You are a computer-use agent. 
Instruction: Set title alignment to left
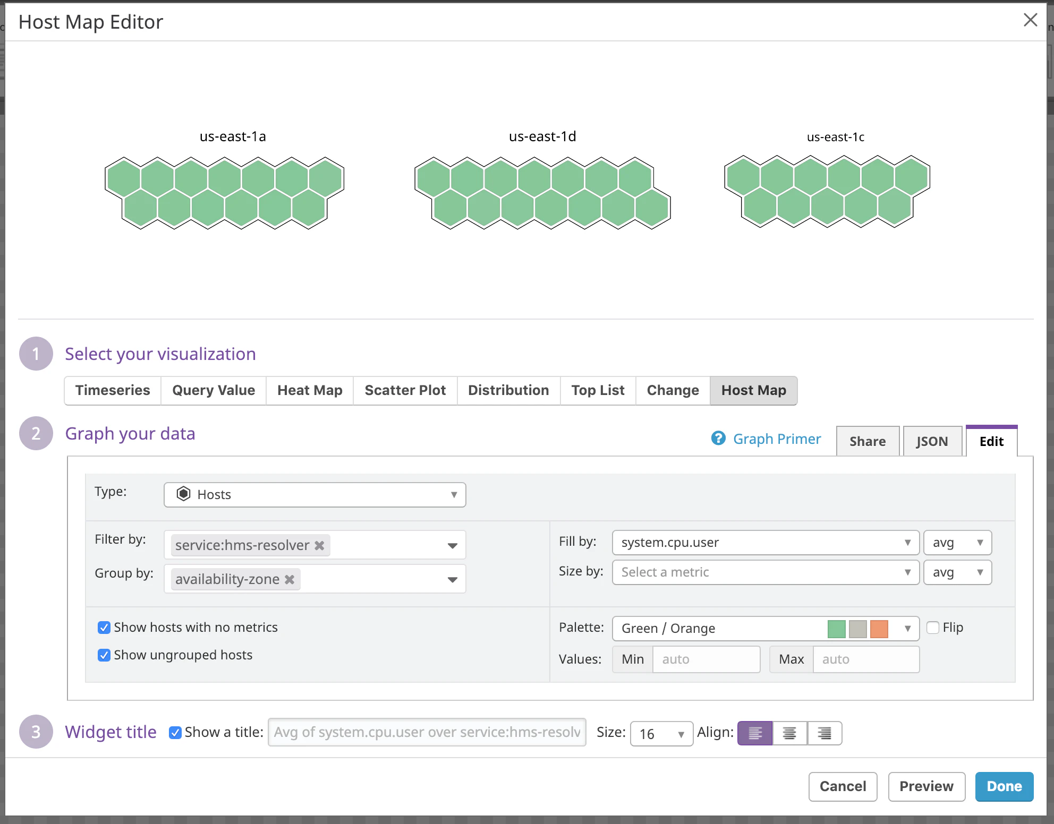[x=755, y=733]
